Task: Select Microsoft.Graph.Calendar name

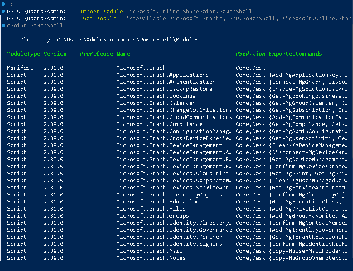Action: [x=156, y=103]
